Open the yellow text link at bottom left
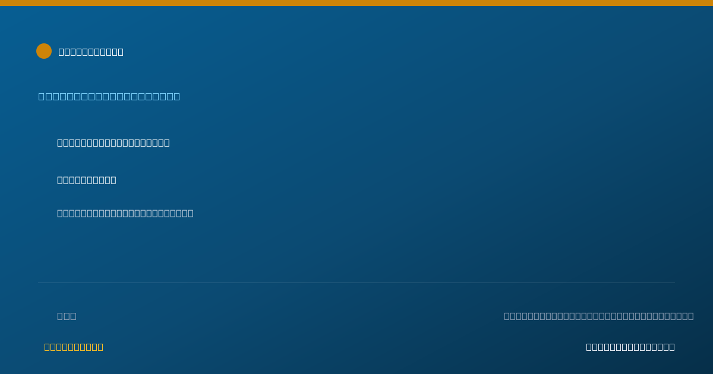The image size is (713, 374). [74, 347]
